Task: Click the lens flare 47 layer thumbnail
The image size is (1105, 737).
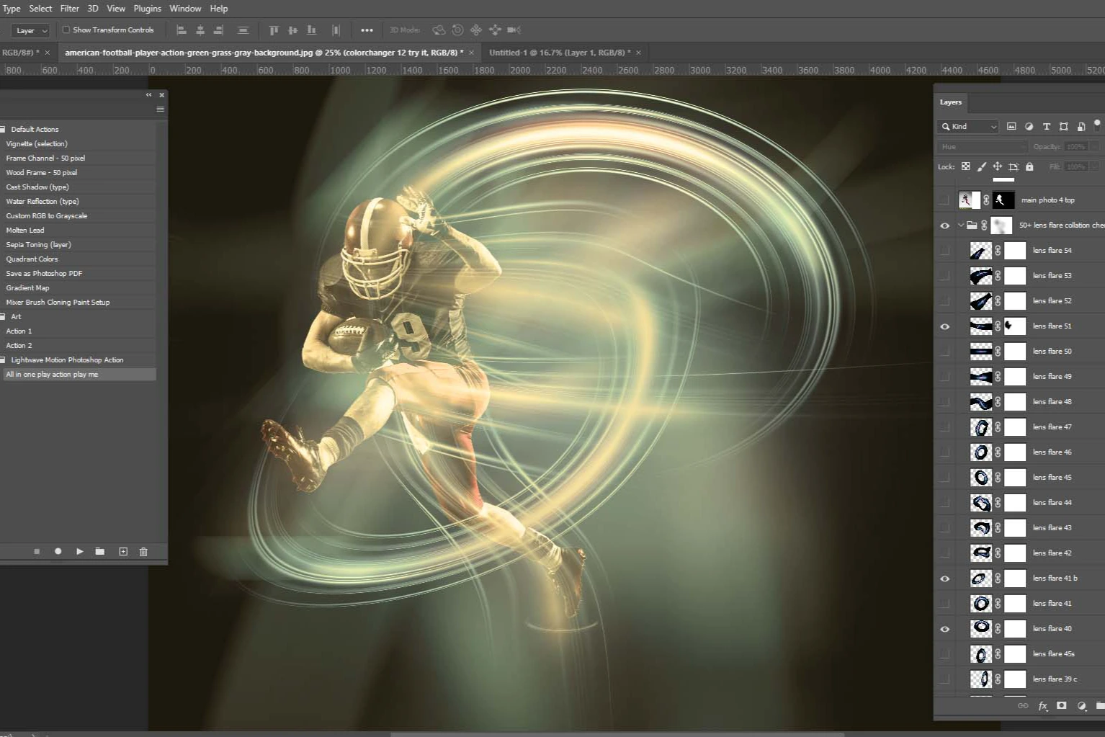Action: click(x=981, y=426)
